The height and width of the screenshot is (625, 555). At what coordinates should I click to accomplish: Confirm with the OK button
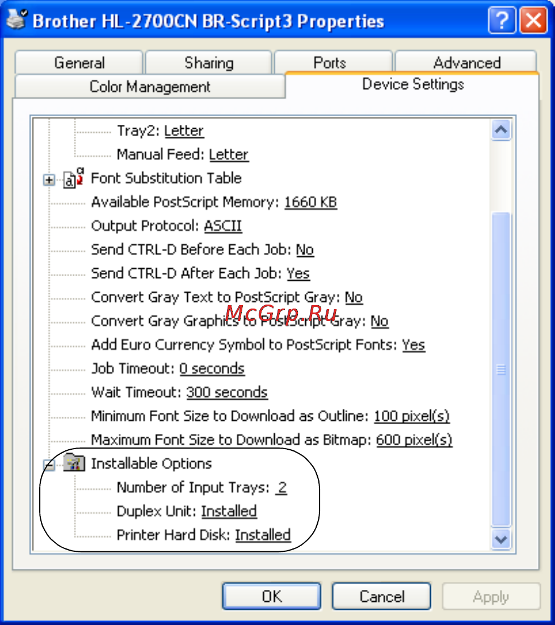(x=271, y=596)
